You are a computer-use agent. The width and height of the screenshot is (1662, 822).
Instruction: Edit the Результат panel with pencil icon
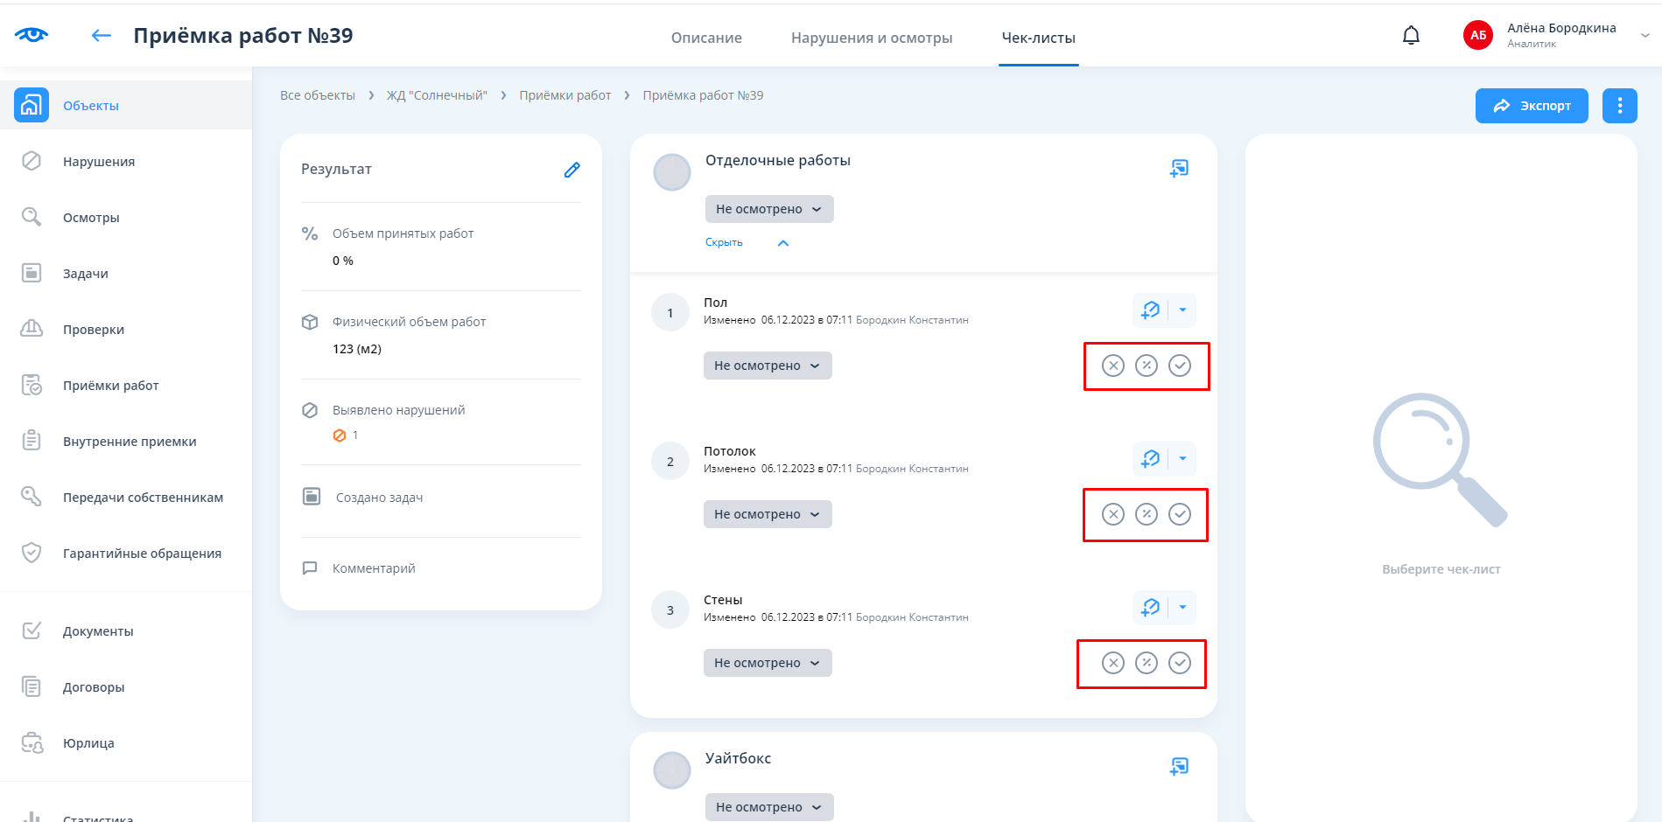pyautogui.click(x=572, y=170)
